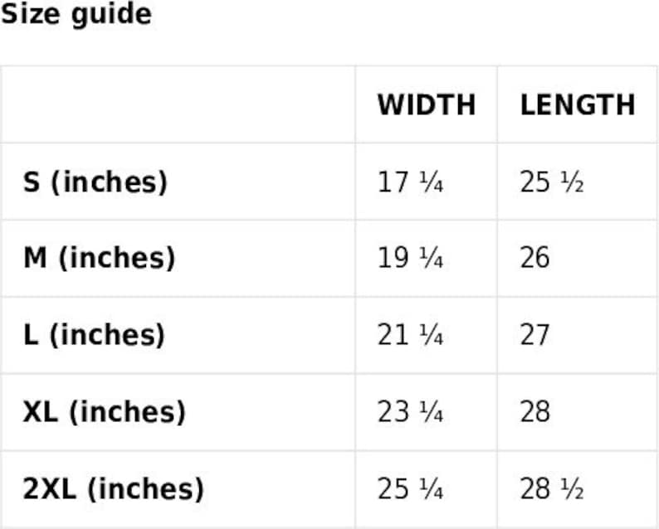Select the WIDTH column header
The height and width of the screenshot is (529, 659).
pos(427,105)
